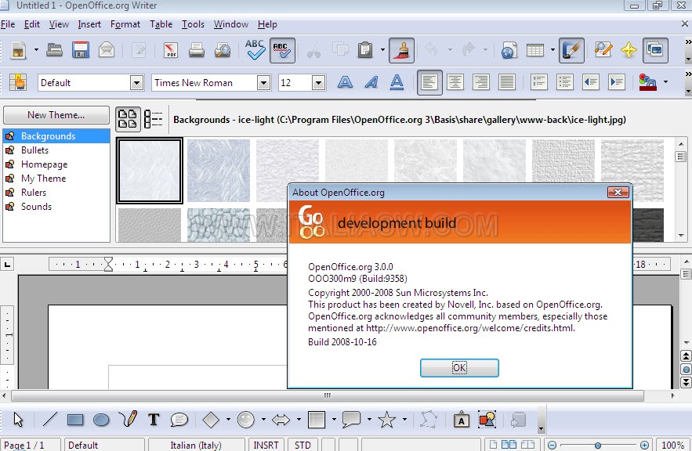Click the Print icon
The image size is (692, 451).
point(197,50)
